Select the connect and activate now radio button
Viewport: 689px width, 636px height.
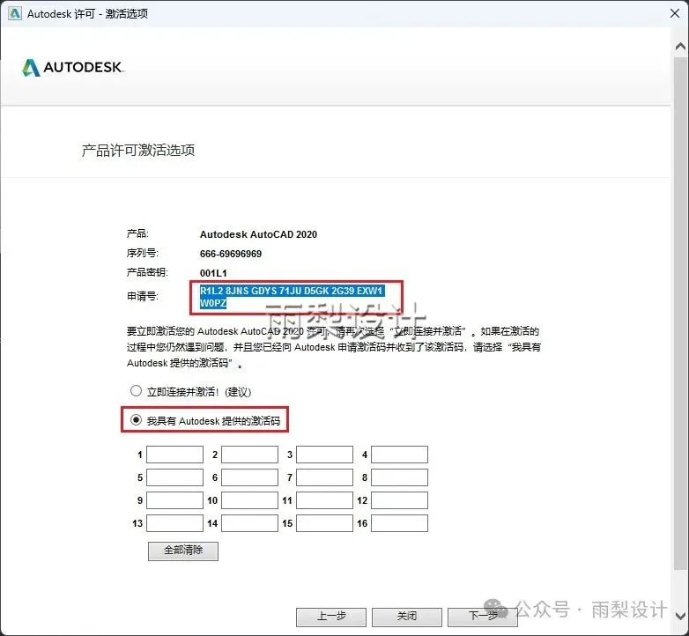tap(137, 391)
